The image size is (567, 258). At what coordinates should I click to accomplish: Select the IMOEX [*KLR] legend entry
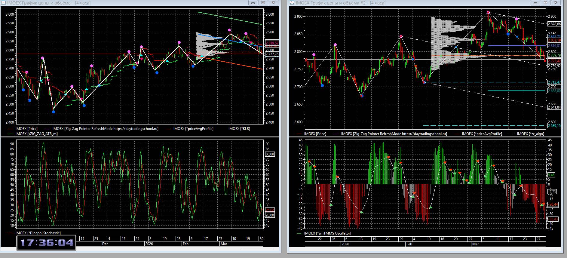coord(239,129)
